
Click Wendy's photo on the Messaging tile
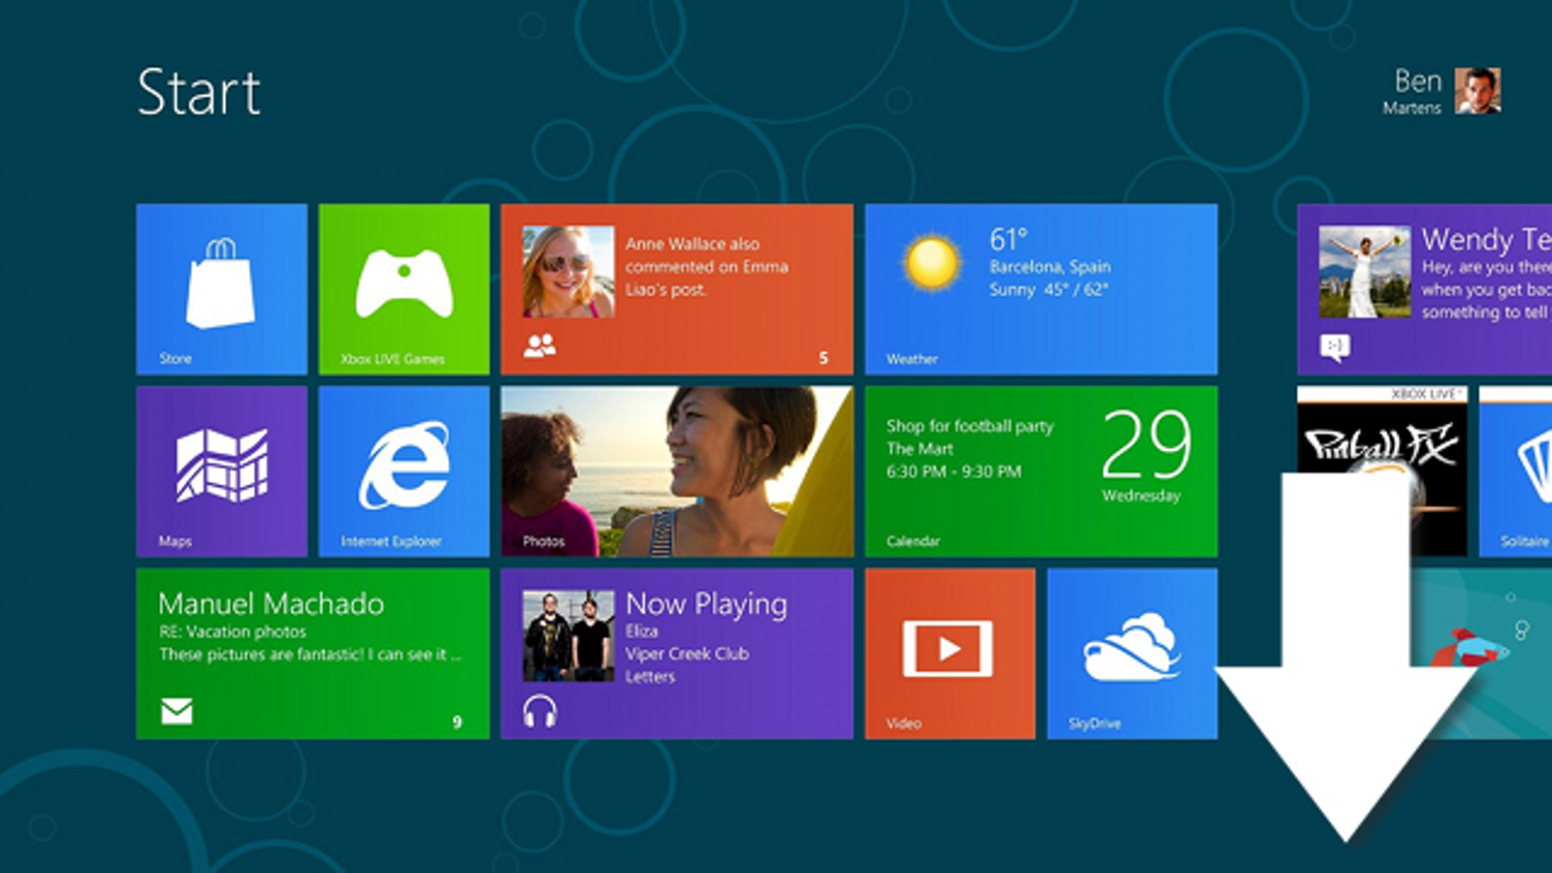[1365, 273]
